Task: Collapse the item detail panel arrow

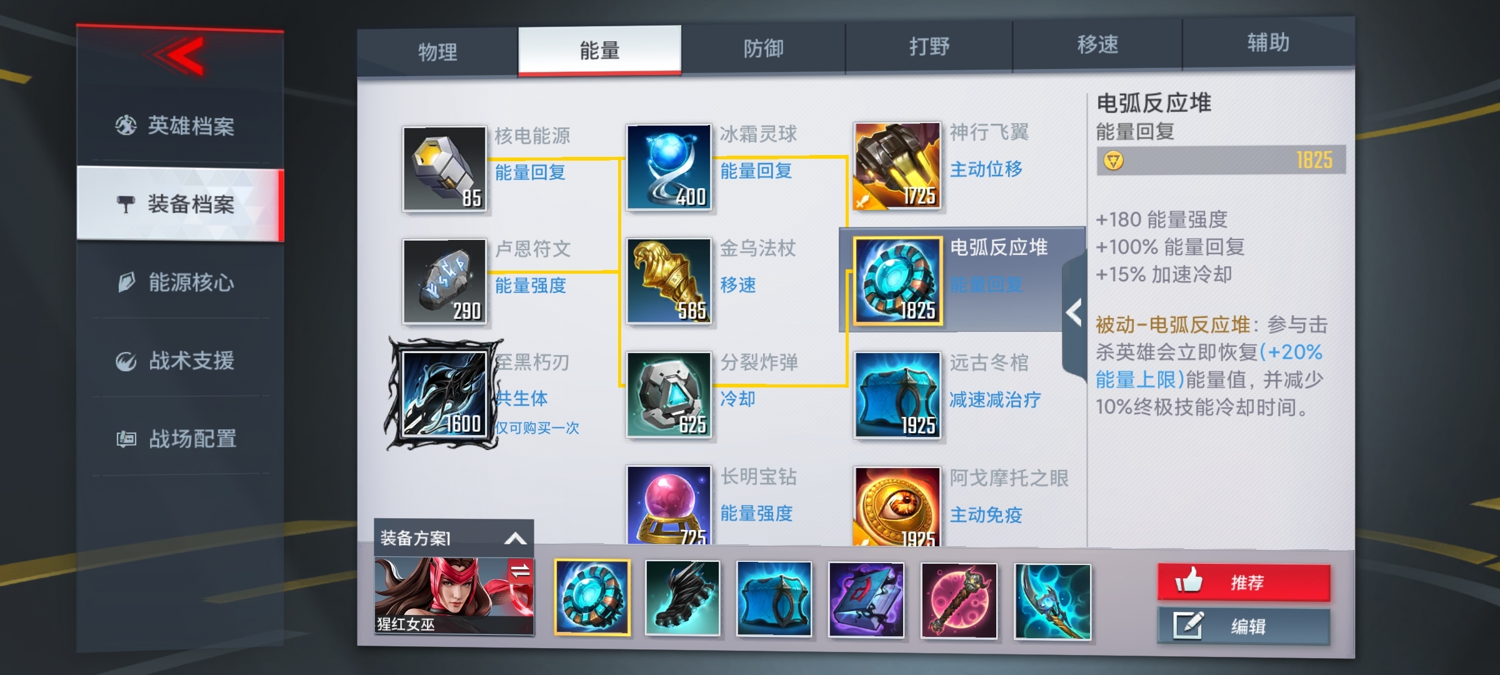Action: [x=1074, y=312]
